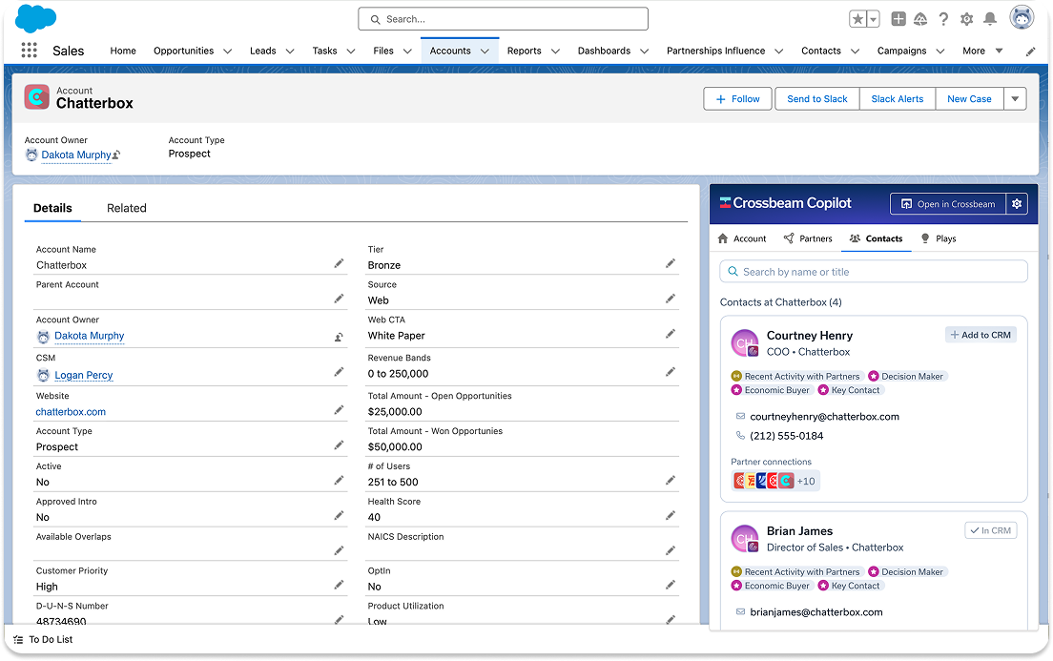Add Courtney Henry to CRM
The height and width of the screenshot is (661, 1053).
pyautogui.click(x=981, y=335)
